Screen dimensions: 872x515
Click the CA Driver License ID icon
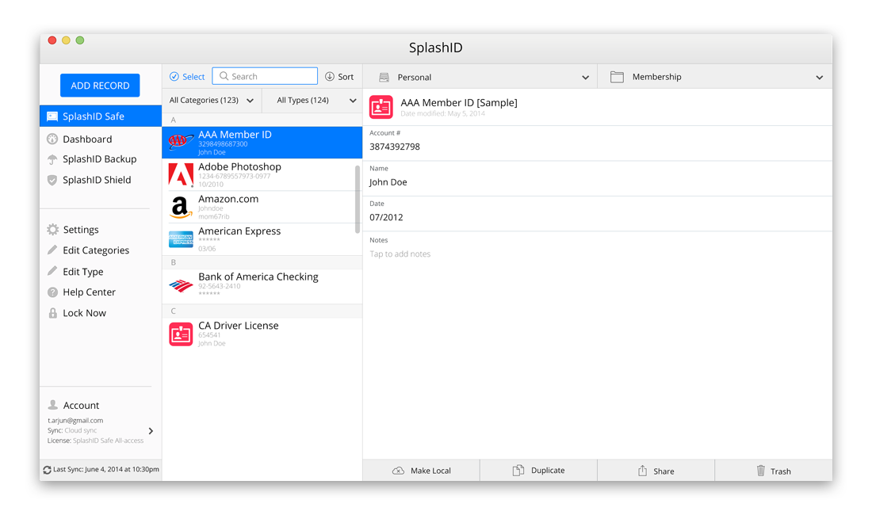coord(181,334)
